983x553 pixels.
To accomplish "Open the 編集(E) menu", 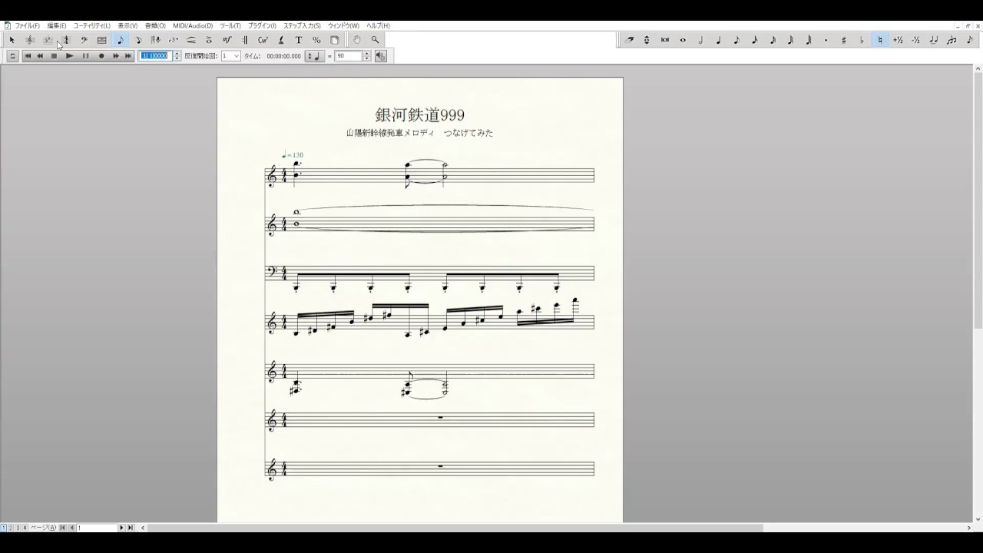I will coord(57,25).
